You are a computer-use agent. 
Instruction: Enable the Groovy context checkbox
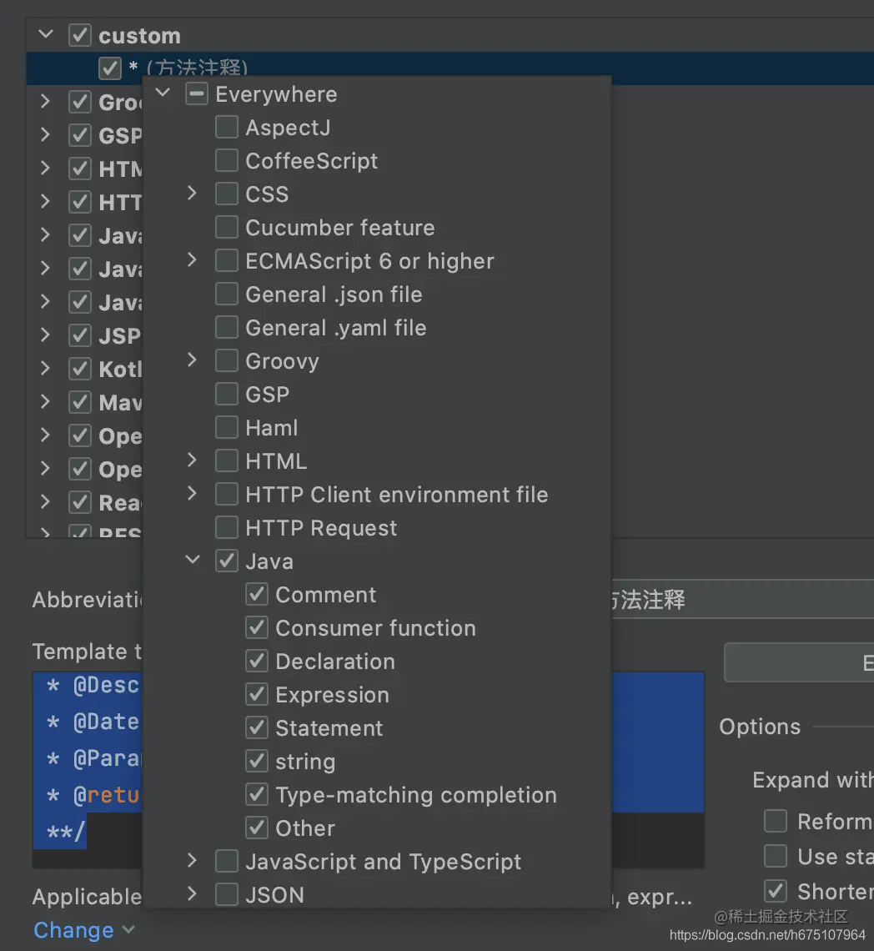[x=227, y=361]
